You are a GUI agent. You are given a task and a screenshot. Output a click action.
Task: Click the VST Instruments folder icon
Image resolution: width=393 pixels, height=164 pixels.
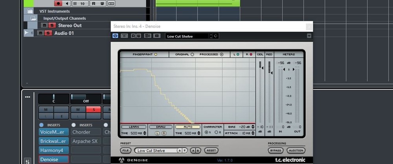click(30, 11)
